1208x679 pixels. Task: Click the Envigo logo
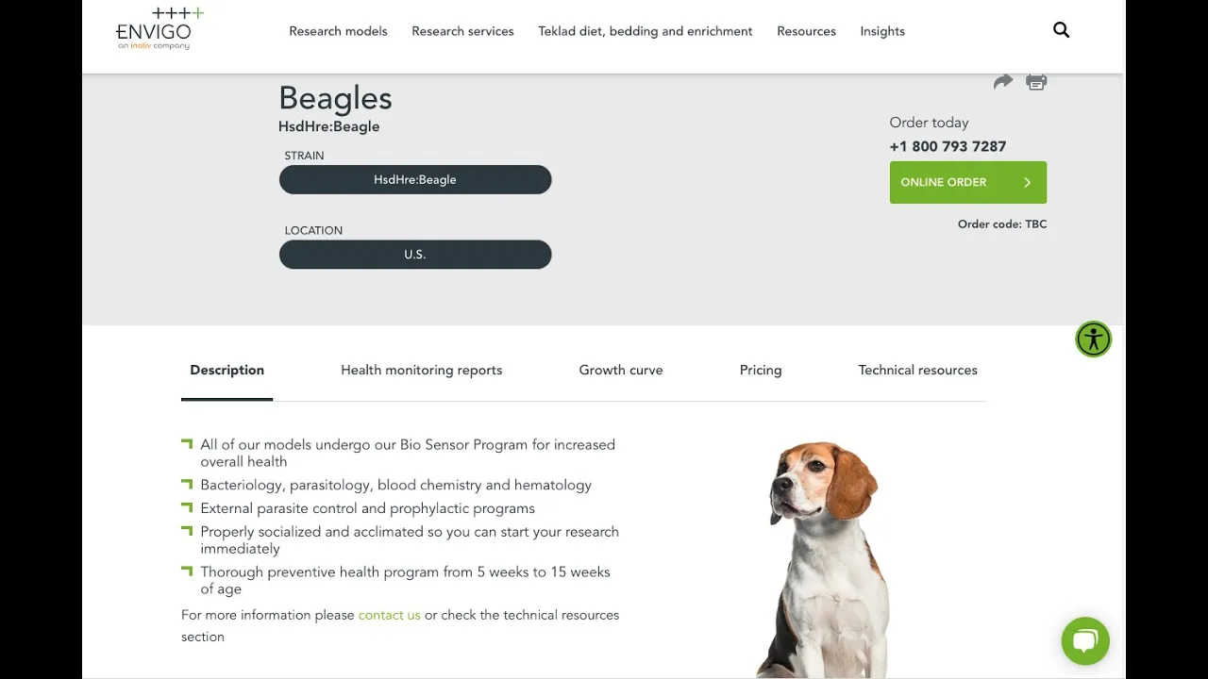pyautogui.click(x=159, y=29)
